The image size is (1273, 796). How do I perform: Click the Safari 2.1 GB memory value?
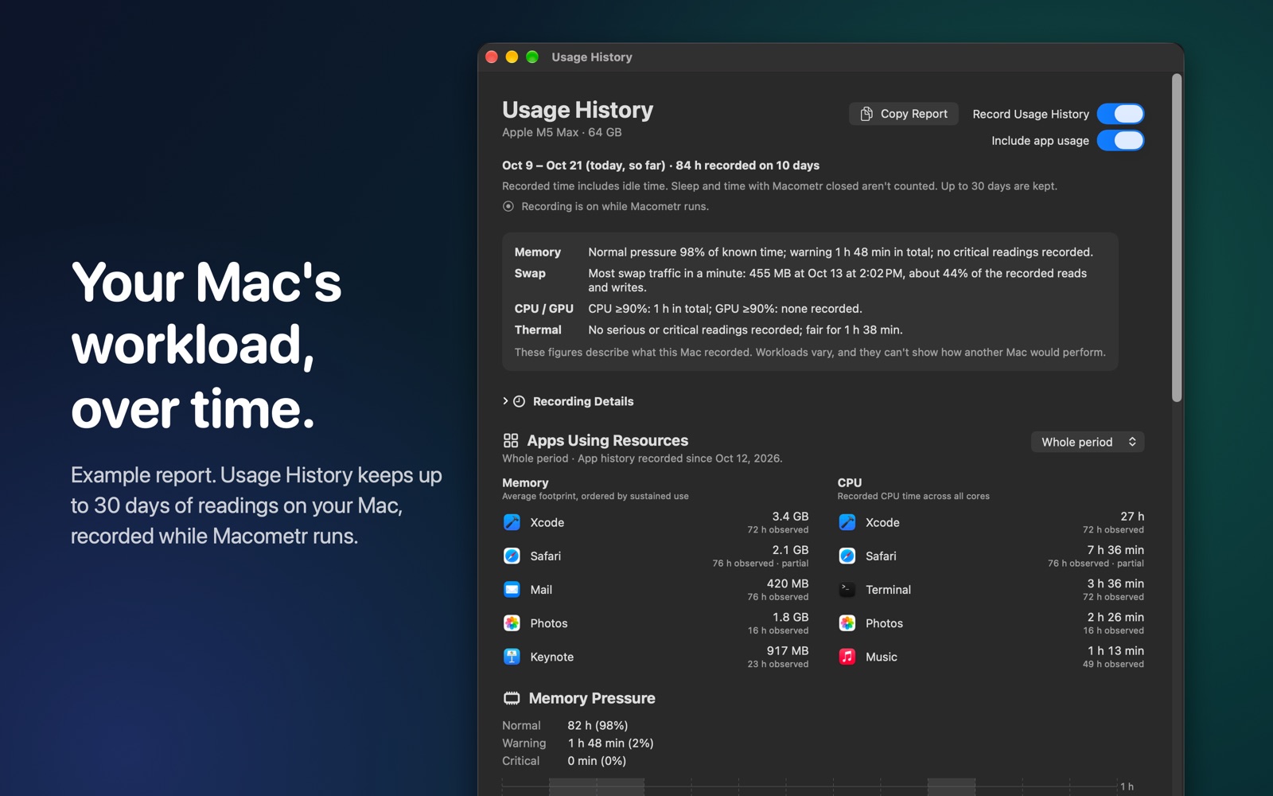[x=790, y=550]
